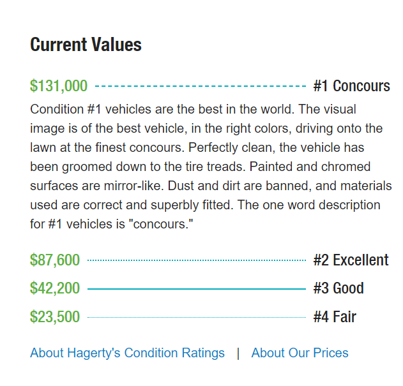403x386 pixels.
Task: Select the $87,600 Excellent value
Action: 55,260
